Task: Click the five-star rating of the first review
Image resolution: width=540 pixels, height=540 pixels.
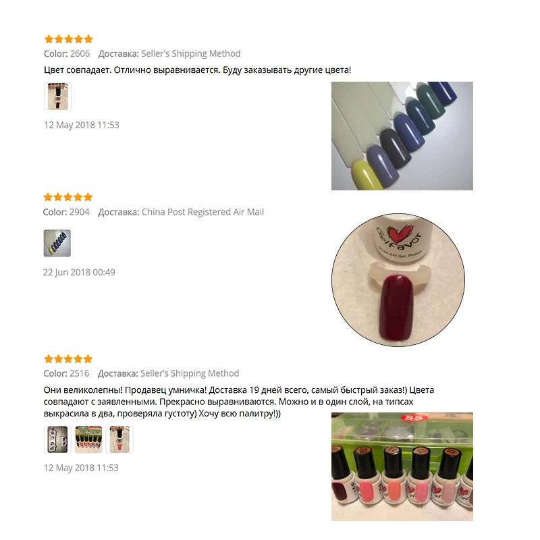Action: coord(69,39)
